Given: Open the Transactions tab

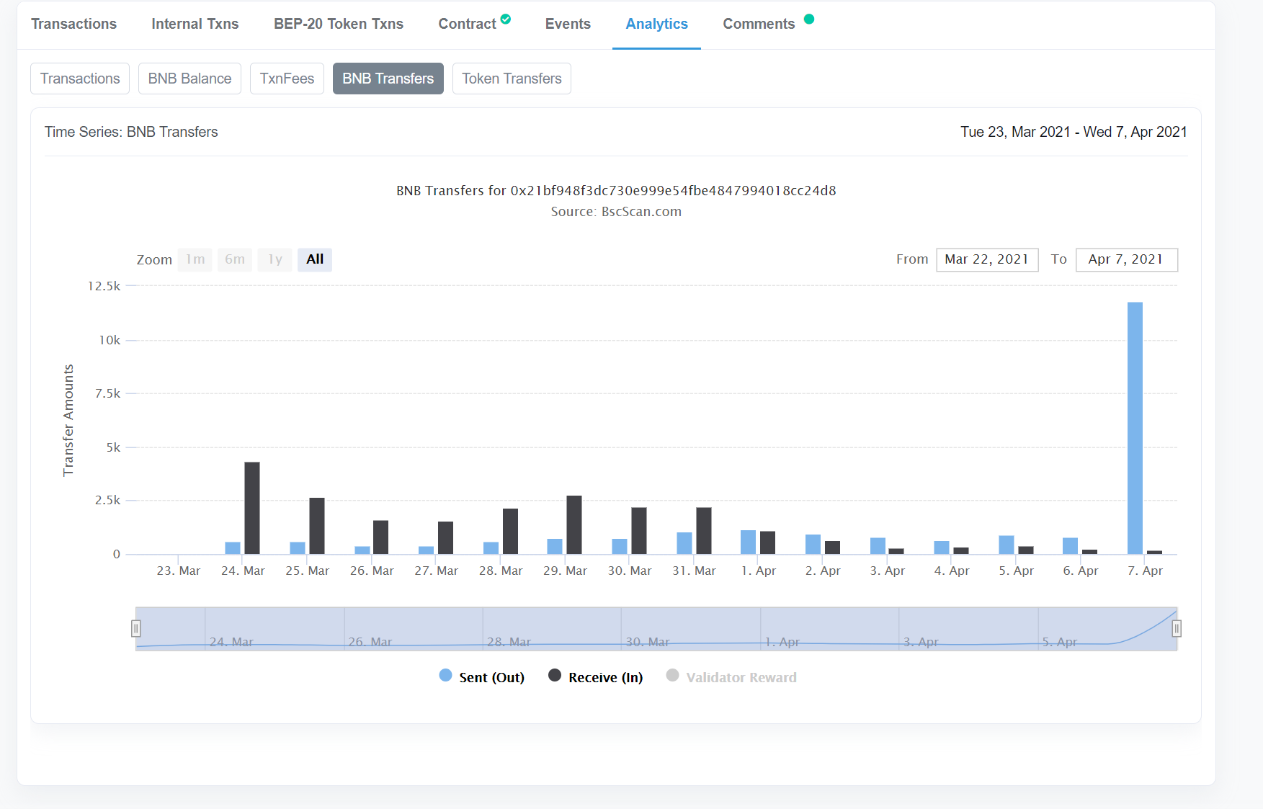Looking at the screenshot, I should click(x=73, y=24).
